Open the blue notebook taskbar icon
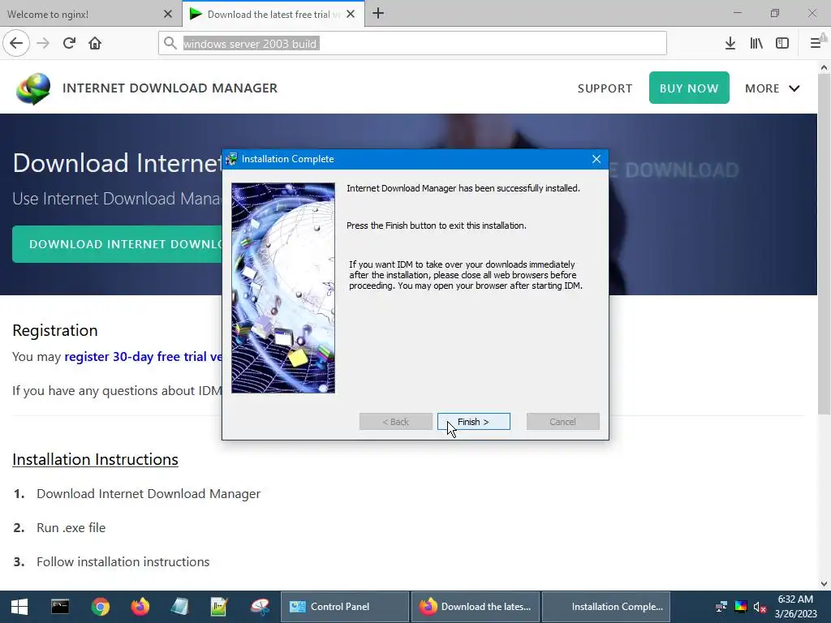Image resolution: width=831 pixels, height=623 pixels. pyautogui.click(x=179, y=607)
